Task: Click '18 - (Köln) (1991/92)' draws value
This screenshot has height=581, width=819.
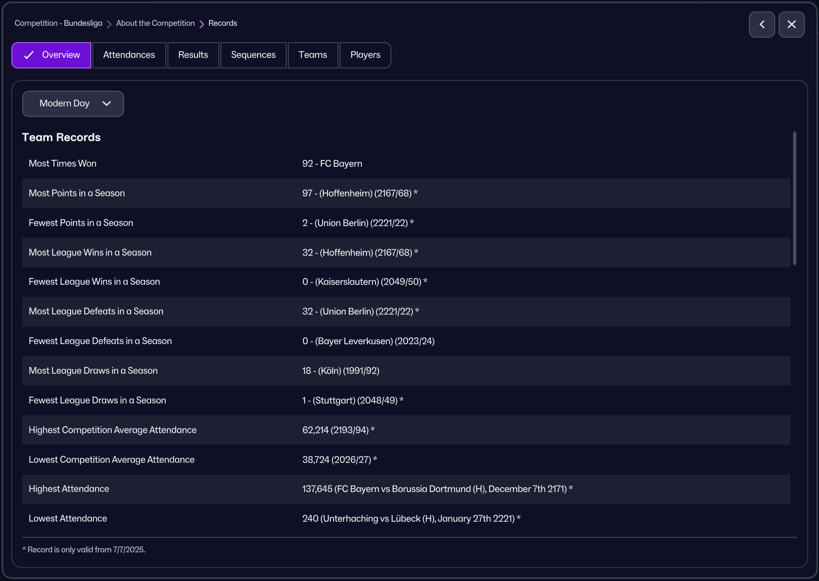Action: click(x=341, y=371)
